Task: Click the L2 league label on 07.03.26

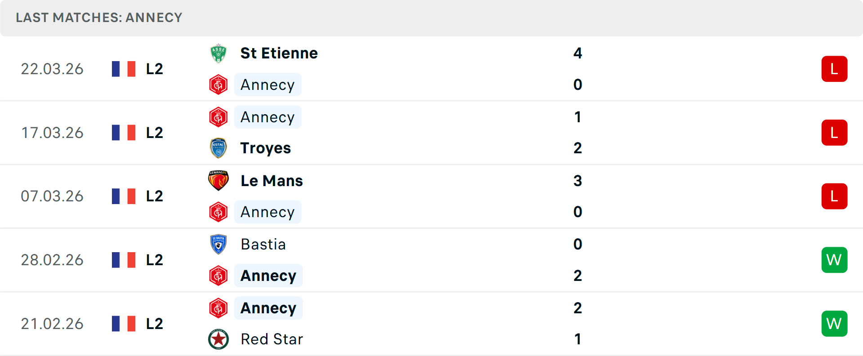Action: pos(154,196)
